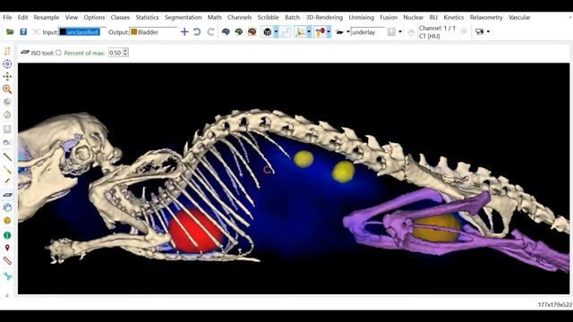Click the green globe rotate sidebar icon

[x=7, y=102]
